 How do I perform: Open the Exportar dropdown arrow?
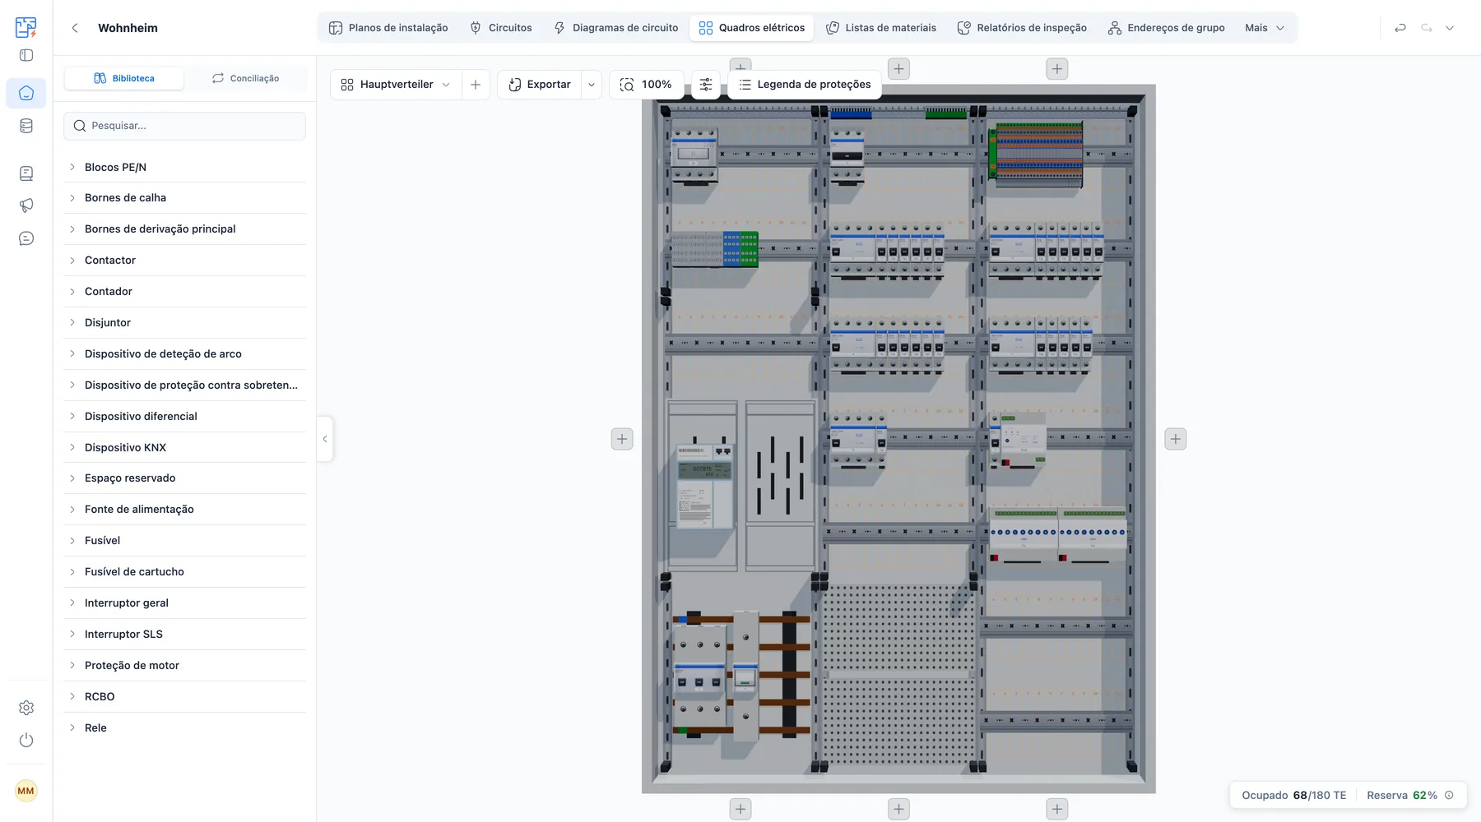pos(591,85)
